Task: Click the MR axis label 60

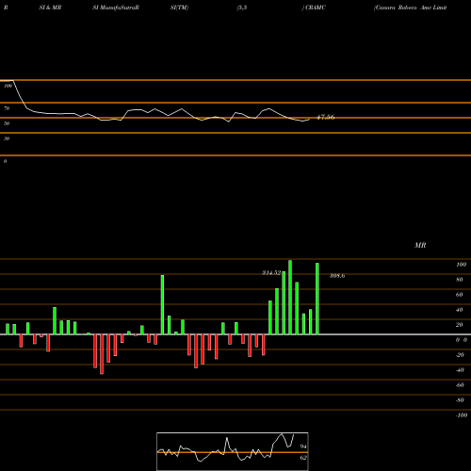Action: point(460,295)
